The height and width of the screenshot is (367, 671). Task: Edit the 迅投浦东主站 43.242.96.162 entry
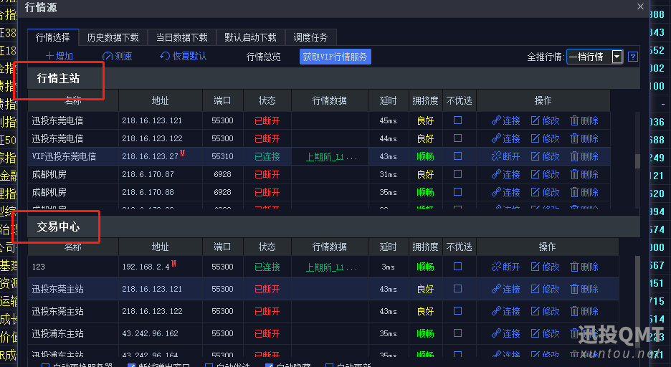click(x=545, y=333)
